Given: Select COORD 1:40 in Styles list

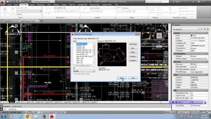Looking at the screenshot, I should click(80, 46).
